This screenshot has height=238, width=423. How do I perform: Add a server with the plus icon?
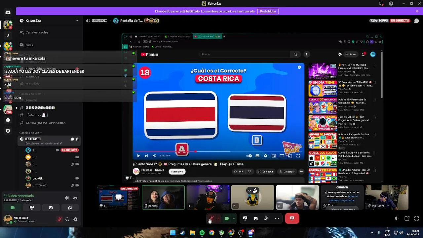pos(8,120)
